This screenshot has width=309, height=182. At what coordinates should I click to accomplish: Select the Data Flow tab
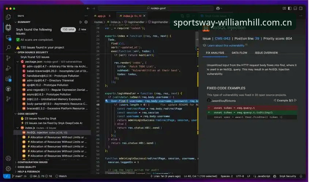pos(240,53)
